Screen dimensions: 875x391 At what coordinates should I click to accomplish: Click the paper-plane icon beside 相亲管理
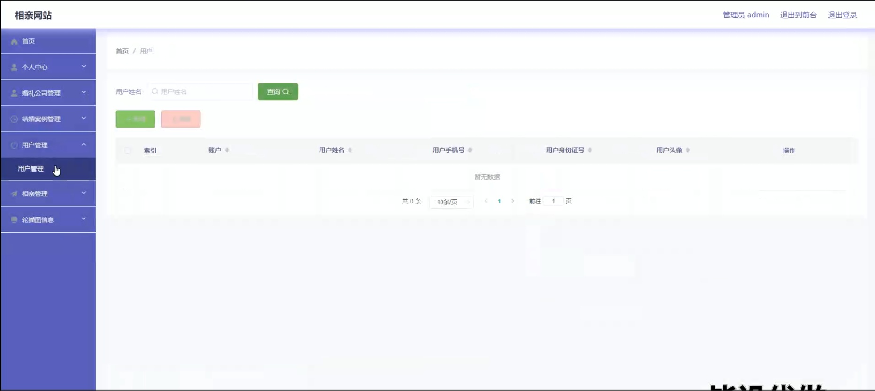[14, 194]
